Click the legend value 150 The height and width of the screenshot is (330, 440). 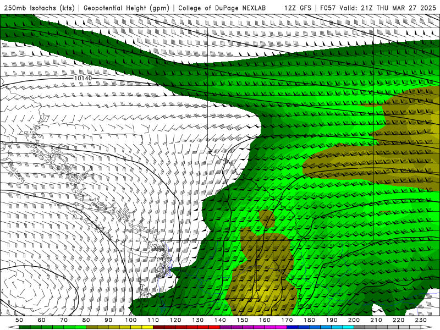243,320
